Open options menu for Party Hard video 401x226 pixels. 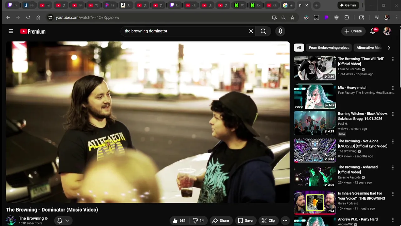[x=393, y=220]
